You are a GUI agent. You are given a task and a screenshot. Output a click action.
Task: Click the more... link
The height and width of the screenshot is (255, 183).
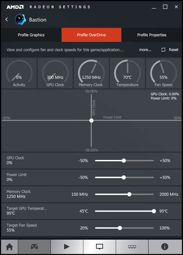[145, 50]
